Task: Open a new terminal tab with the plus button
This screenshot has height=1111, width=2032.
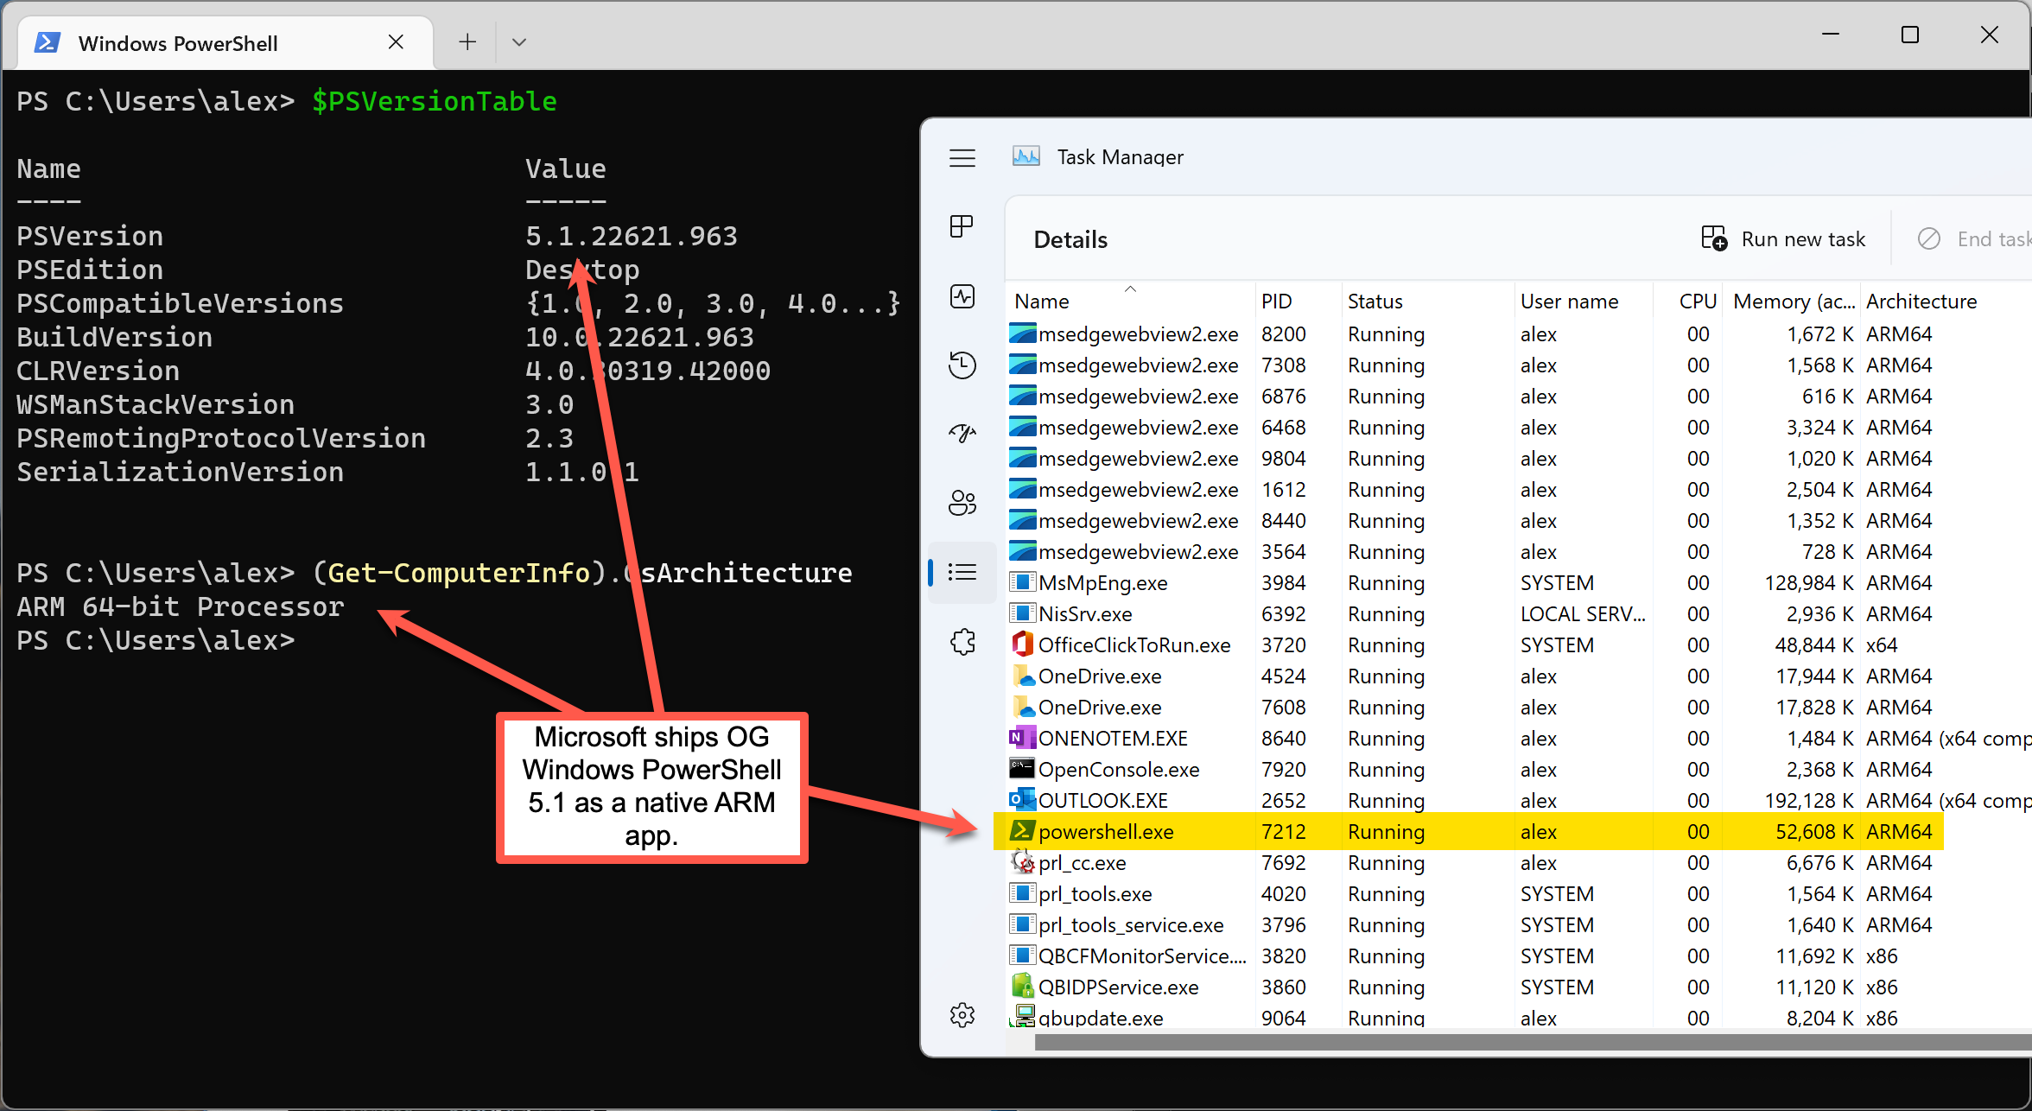Action: 467,41
